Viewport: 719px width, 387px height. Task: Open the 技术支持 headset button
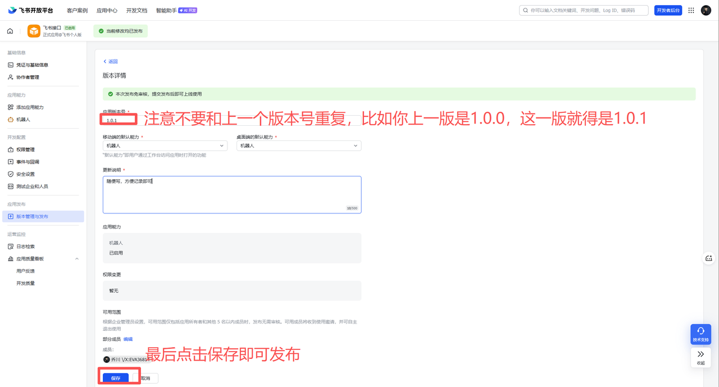pos(701,334)
